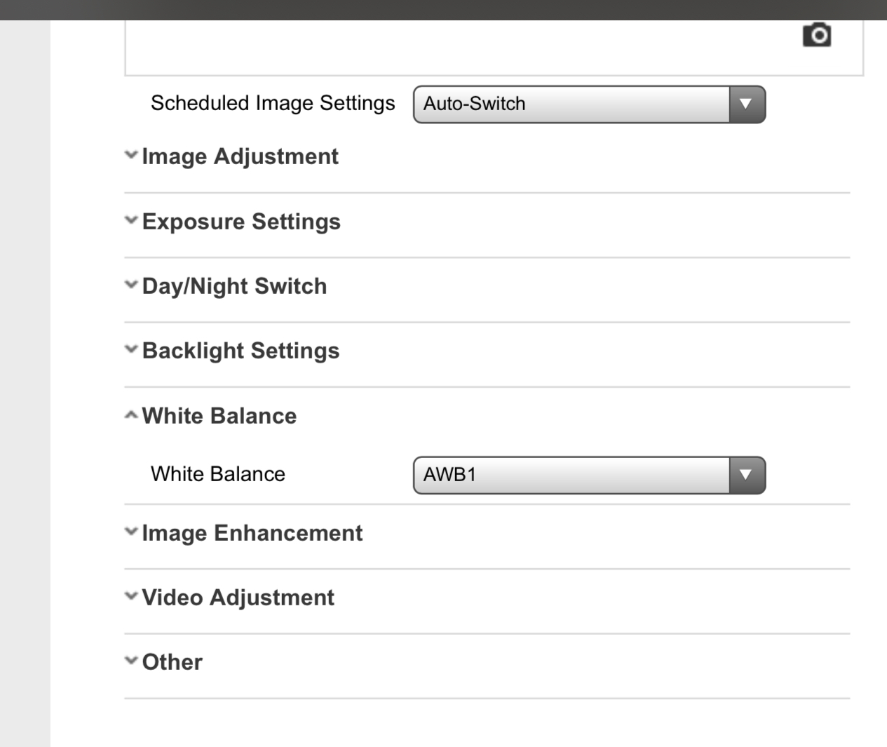The image size is (887, 747).
Task: Expand the Other settings section
Action: [x=172, y=662]
